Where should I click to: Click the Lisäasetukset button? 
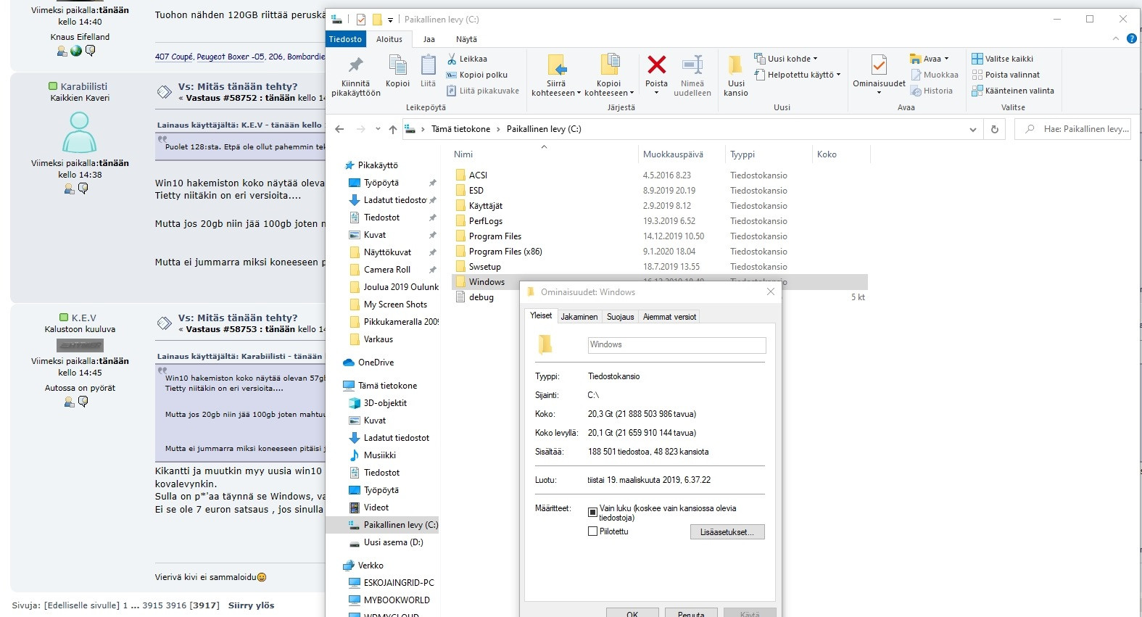[x=727, y=532]
